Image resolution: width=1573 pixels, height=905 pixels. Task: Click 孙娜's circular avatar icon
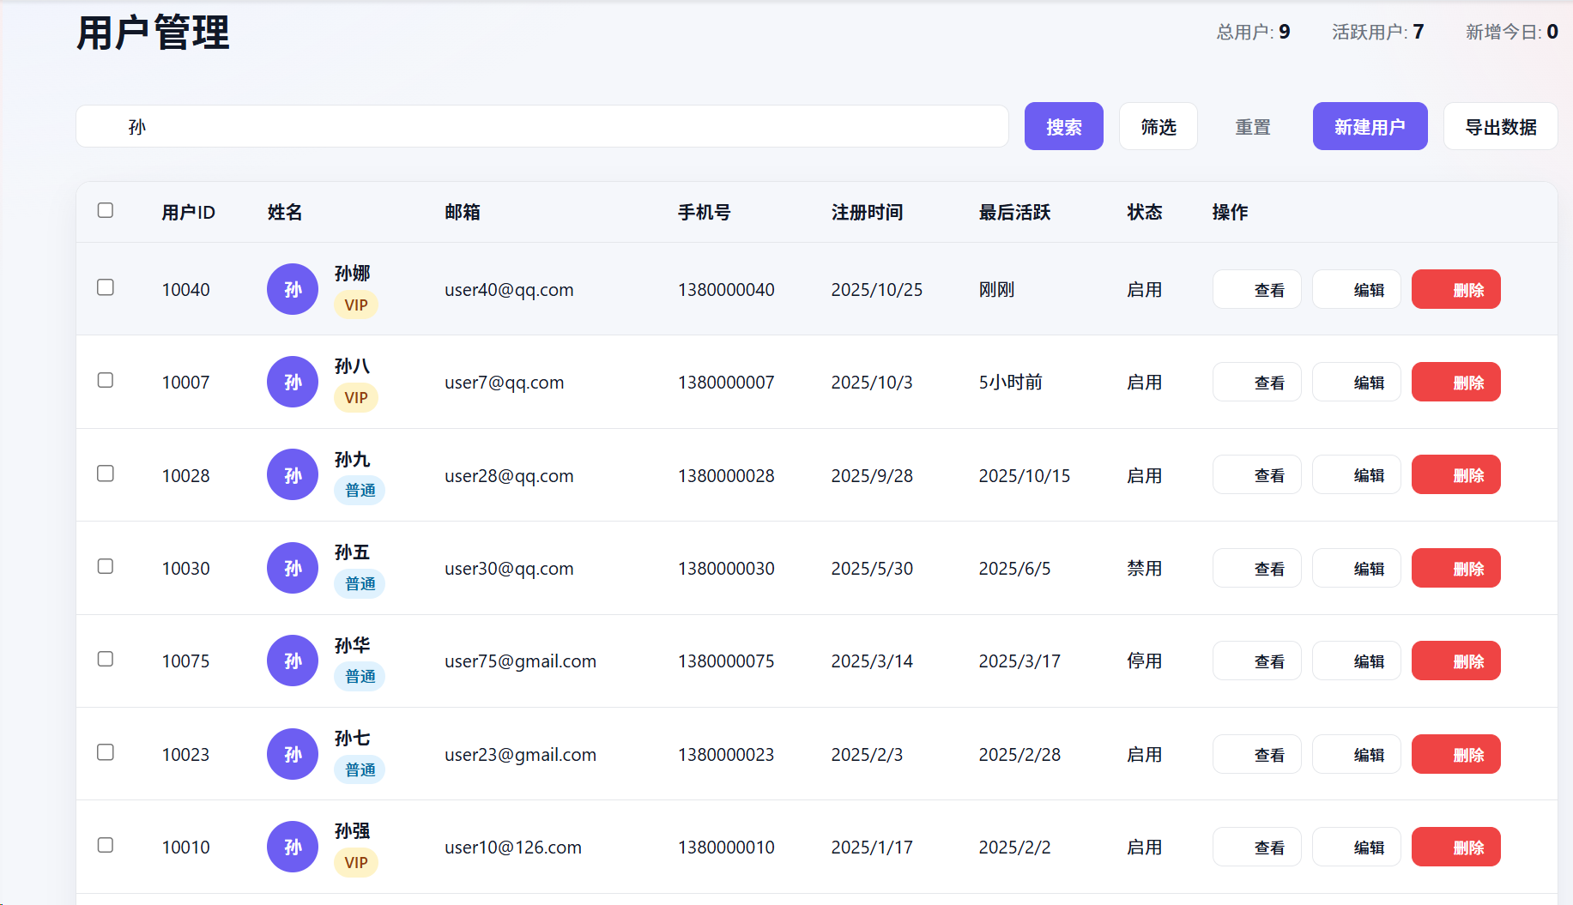point(292,289)
